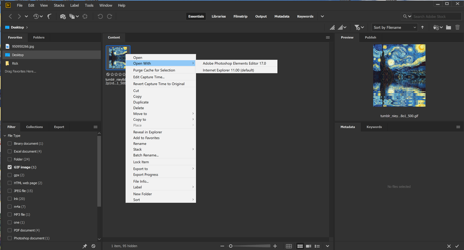Open the Sort by Filename dropdown

pyautogui.click(x=394, y=27)
